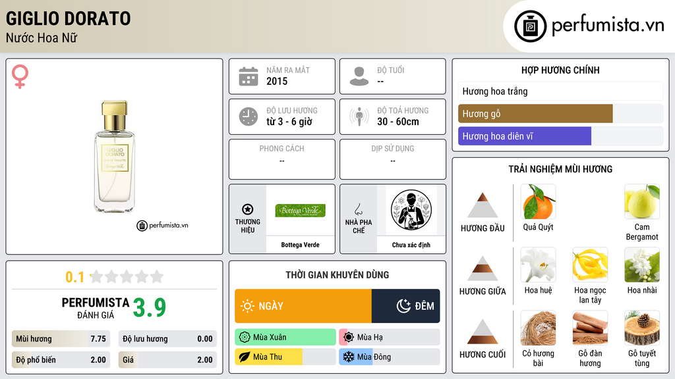Click the snowflake icon for Mùa Đông
The height and width of the screenshot is (379, 675).
(x=349, y=357)
